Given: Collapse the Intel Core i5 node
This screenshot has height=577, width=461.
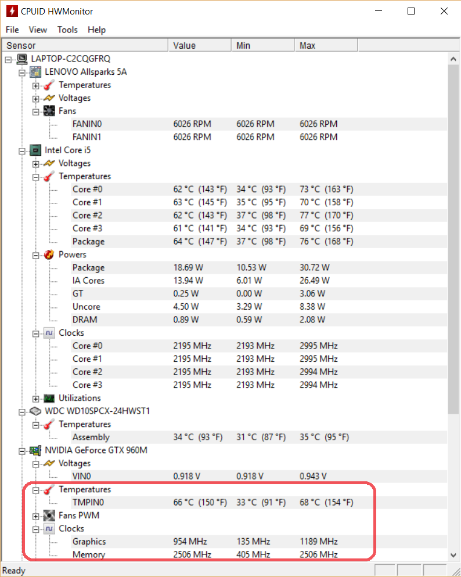Looking at the screenshot, I should click(x=22, y=151).
